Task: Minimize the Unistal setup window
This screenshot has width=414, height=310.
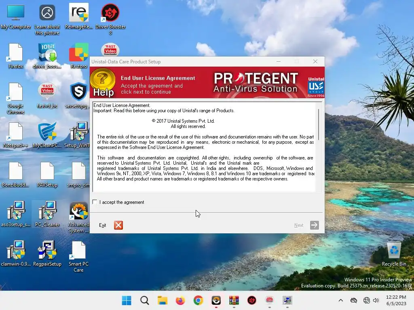Action: click(x=279, y=61)
